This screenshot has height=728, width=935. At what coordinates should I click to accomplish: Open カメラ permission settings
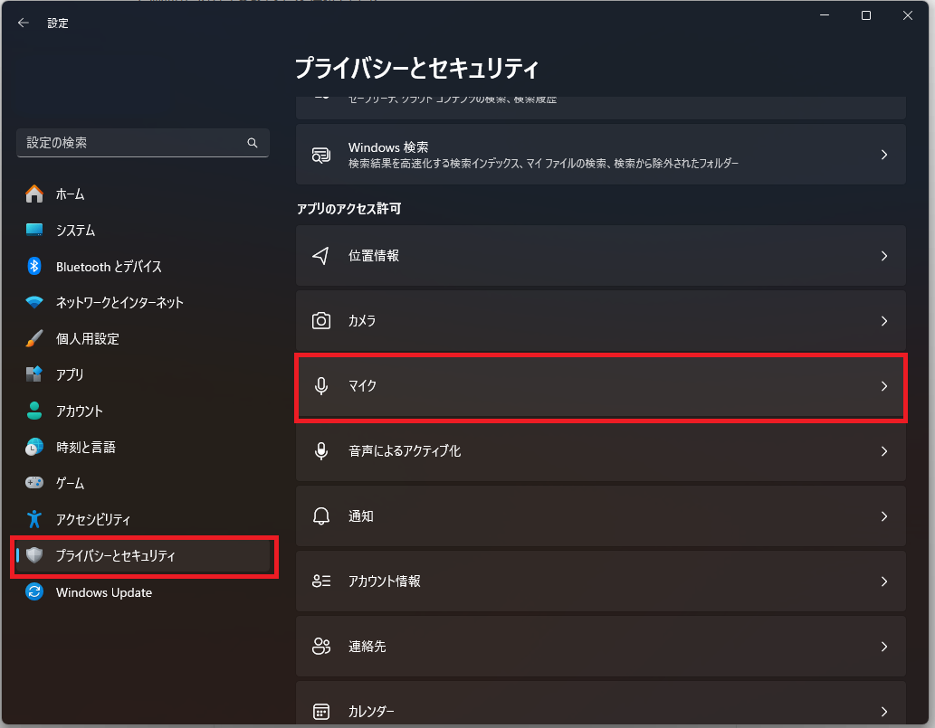click(x=600, y=320)
